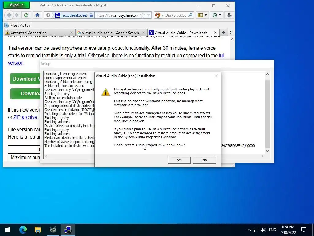Screen dimensions: 314x236
Task: Switch to Mypal raccoon taskbar icon
Action: [x=53, y=230]
